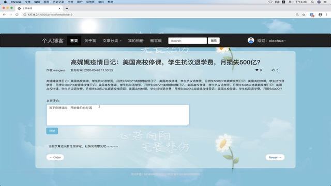331x186 pixels.
Task: Click the article title heading
Action: click(165, 62)
